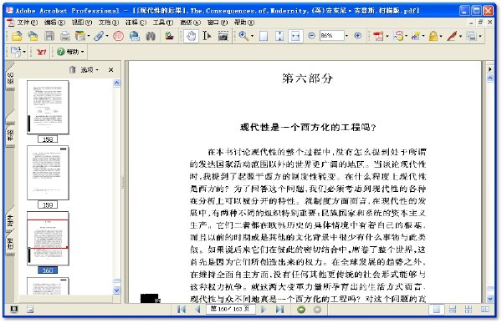Click green Previous View button
Image resolution: width=502 pixels, height=323 pixels.
pos(301,310)
